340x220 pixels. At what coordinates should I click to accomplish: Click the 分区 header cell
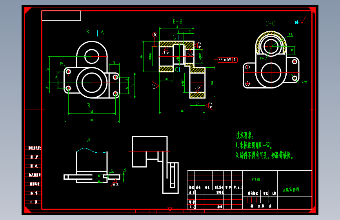(x=207, y=188)
